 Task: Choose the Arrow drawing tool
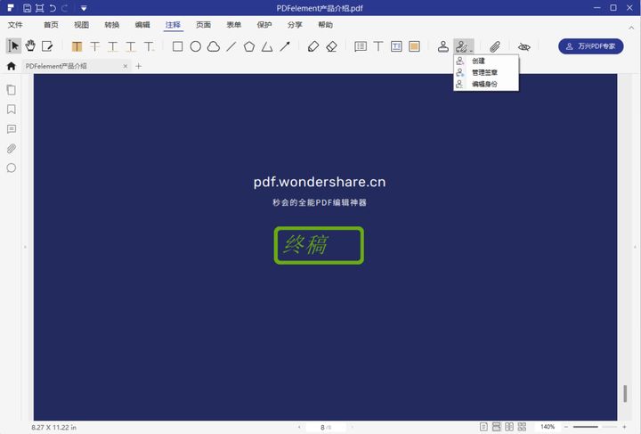pyautogui.click(x=286, y=46)
